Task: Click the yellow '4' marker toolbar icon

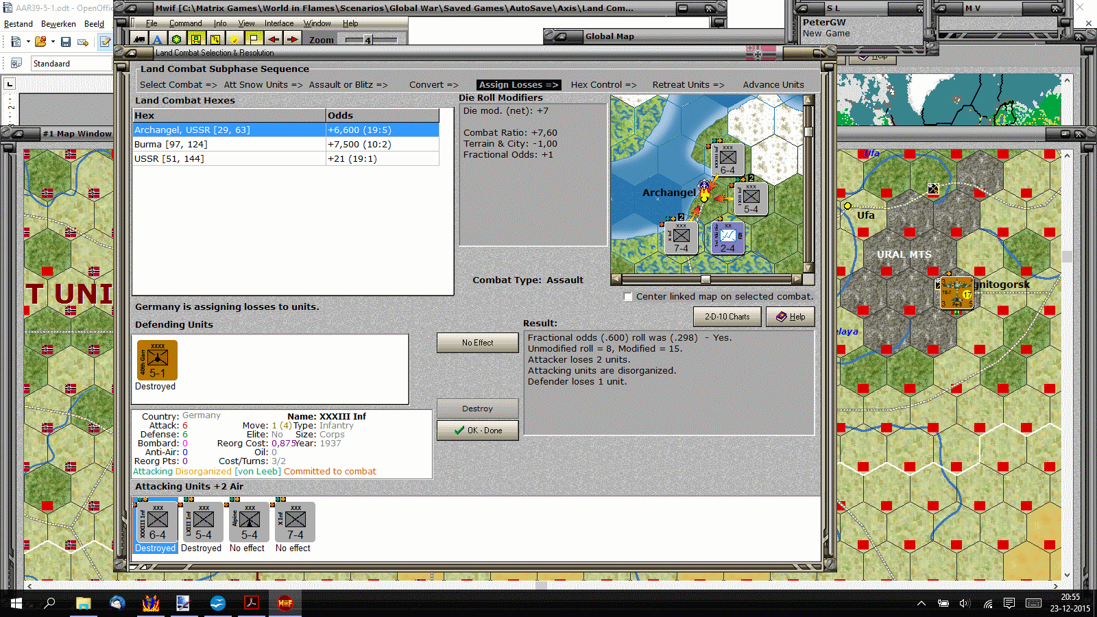Action: pos(215,39)
